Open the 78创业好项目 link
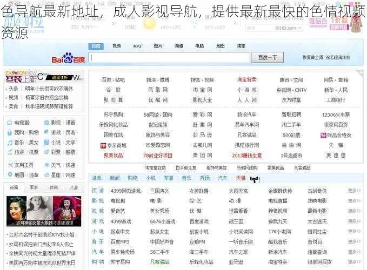 (158, 156)
